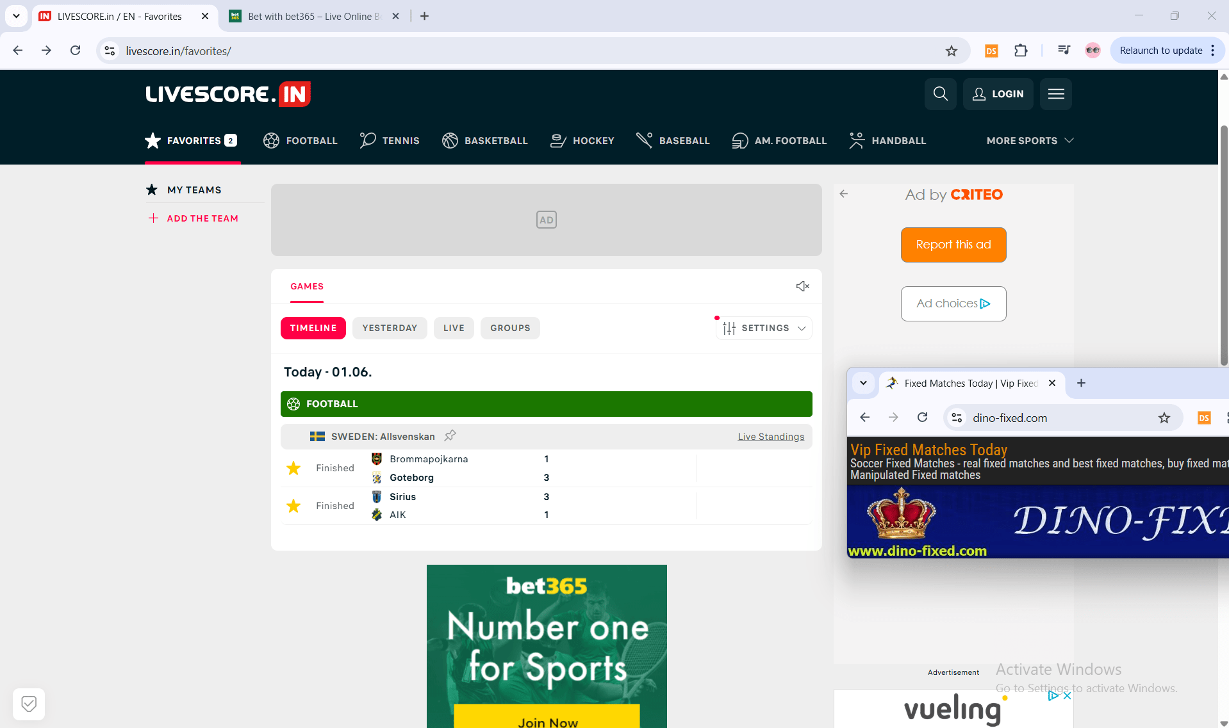Go to the Hockey sport section
This screenshot has width=1229, height=728.
582,140
